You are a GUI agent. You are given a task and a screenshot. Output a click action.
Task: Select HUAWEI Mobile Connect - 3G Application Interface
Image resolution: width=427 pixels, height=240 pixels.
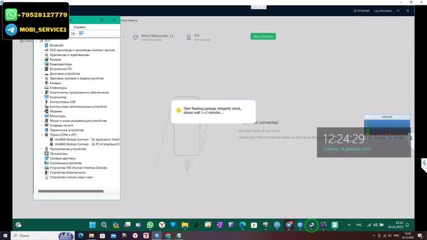[85, 139]
